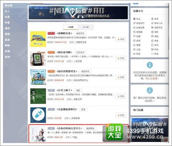Follow the #奔跑吧兄弟# topic via +关注
Screen dimensions: 172x146
[121, 39]
